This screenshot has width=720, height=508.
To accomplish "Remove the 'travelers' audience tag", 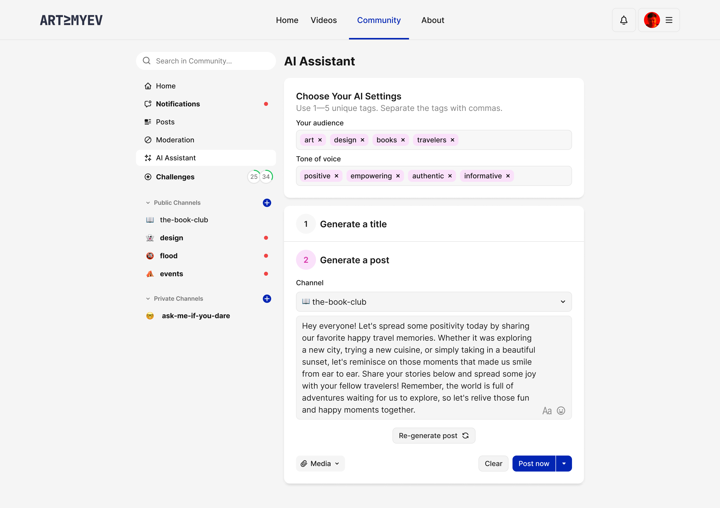I will (452, 140).
